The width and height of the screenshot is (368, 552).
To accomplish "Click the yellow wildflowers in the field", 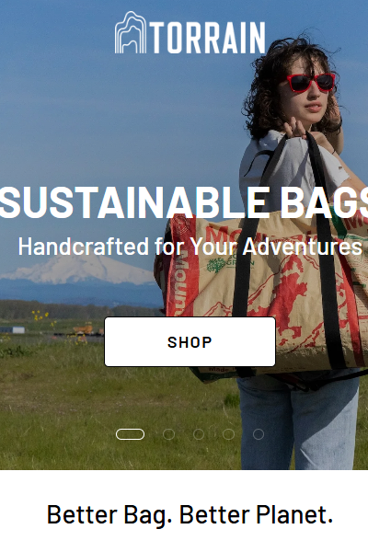I will tap(40, 316).
